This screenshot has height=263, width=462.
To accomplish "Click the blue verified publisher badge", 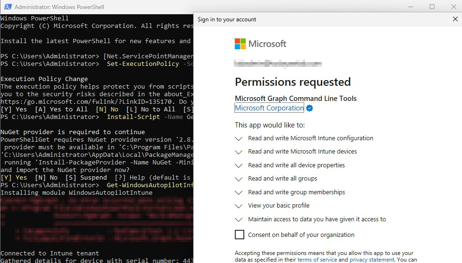I will [309, 108].
